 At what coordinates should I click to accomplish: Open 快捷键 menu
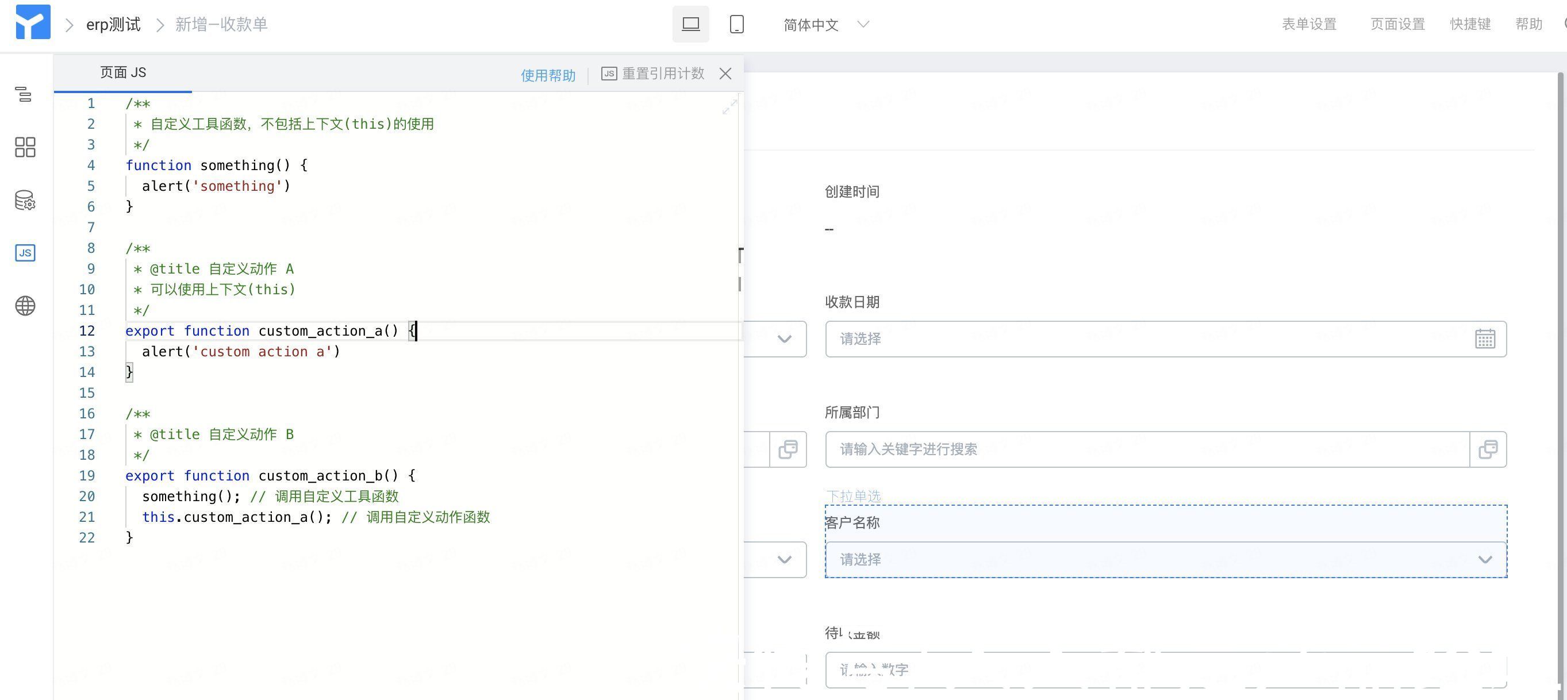tap(1470, 24)
